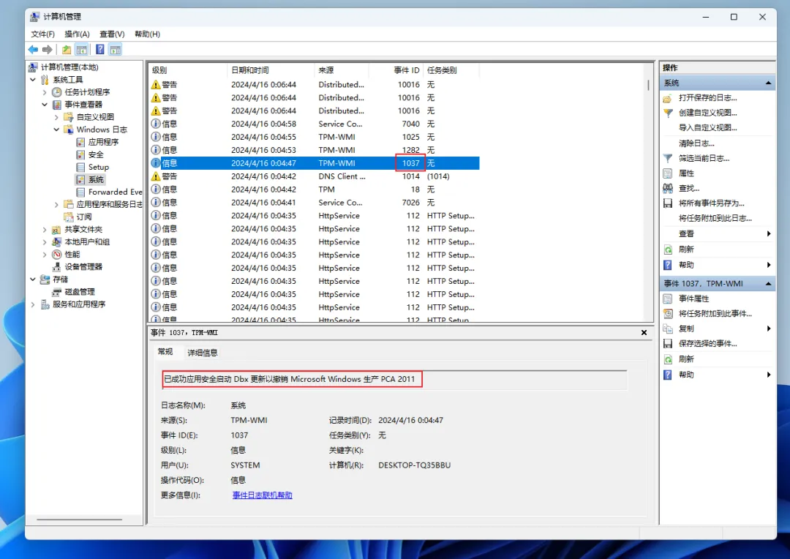790x559 pixels.
Task: Select the 安全 log in the tree
Action: coord(96,154)
